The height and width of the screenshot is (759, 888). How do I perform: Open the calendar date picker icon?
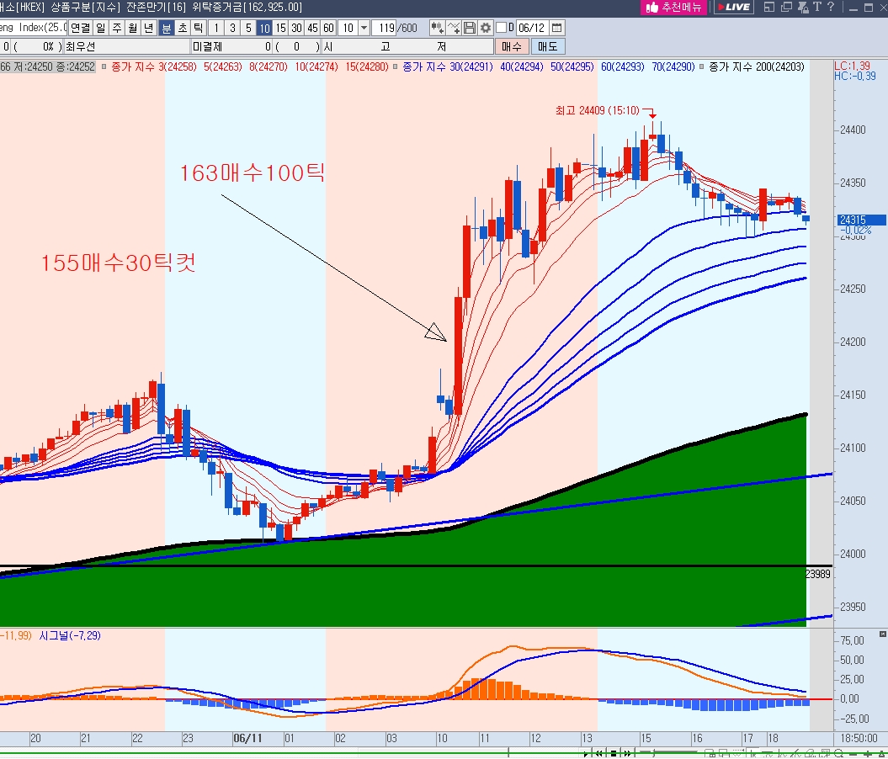pyautogui.click(x=556, y=28)
